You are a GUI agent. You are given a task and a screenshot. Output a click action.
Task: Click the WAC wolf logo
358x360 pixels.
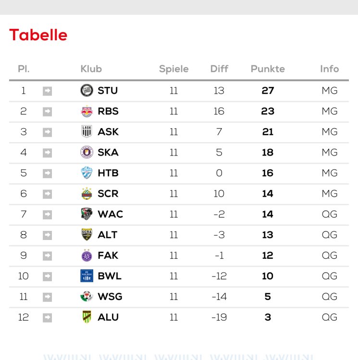[86, 214]
